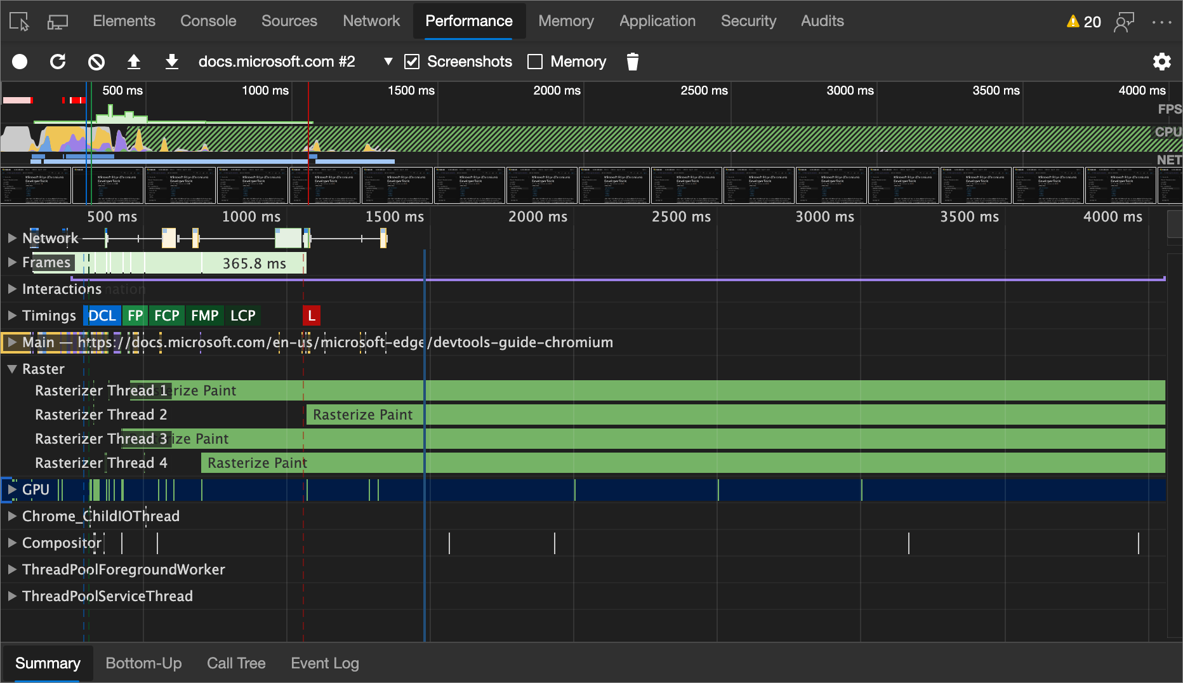This screenshot has width=1183, height=683.
Task: Open the performance capture settings gear
Action: [x=1162, y=62]
